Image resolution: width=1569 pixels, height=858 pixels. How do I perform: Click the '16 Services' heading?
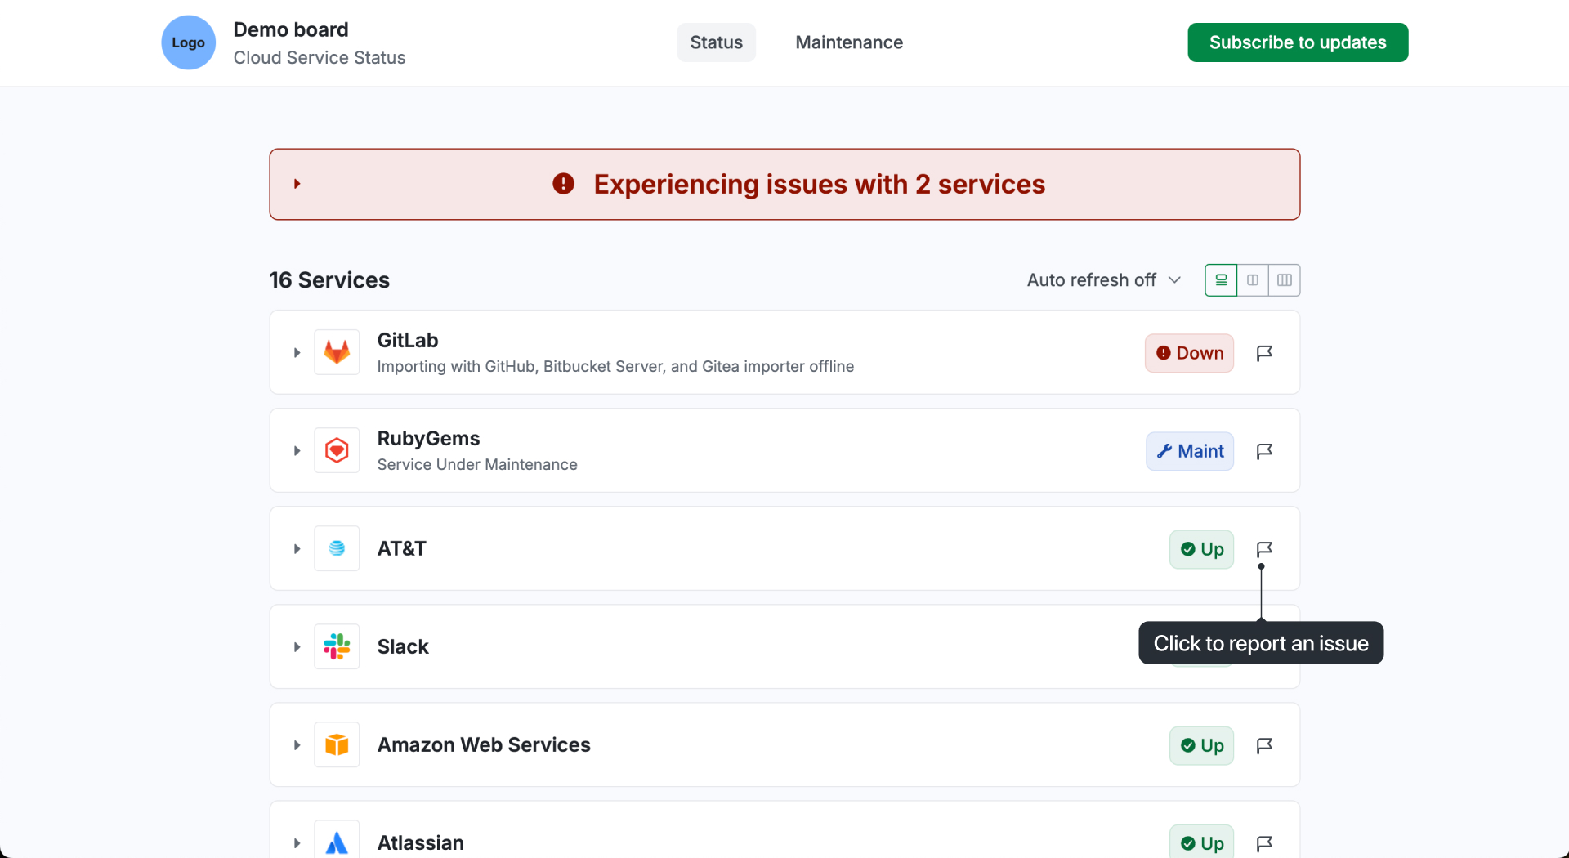coord(329,280)
